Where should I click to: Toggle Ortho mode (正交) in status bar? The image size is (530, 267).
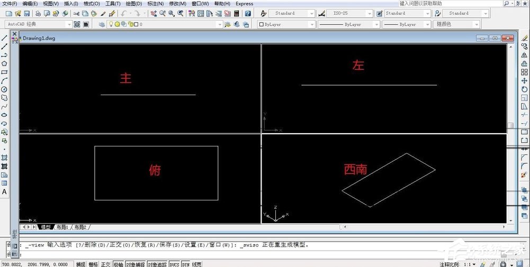click(106, 264)
